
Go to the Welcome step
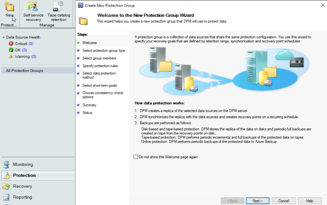coord(89,43)
